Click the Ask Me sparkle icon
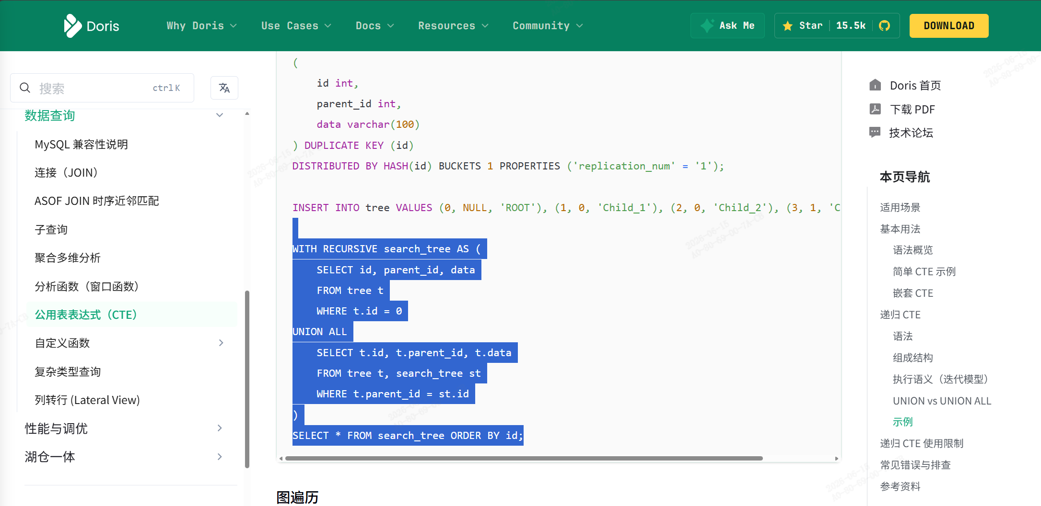The height and width of the screenshot is (506, 1041). [707, 26]
